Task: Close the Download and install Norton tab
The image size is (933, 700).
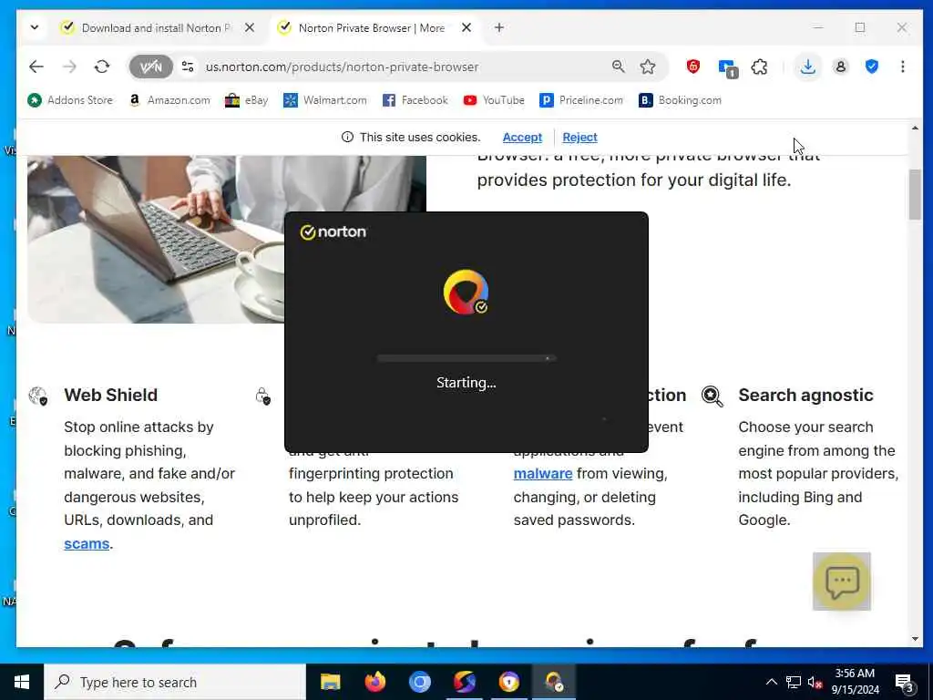Action: tap(250, 27)
